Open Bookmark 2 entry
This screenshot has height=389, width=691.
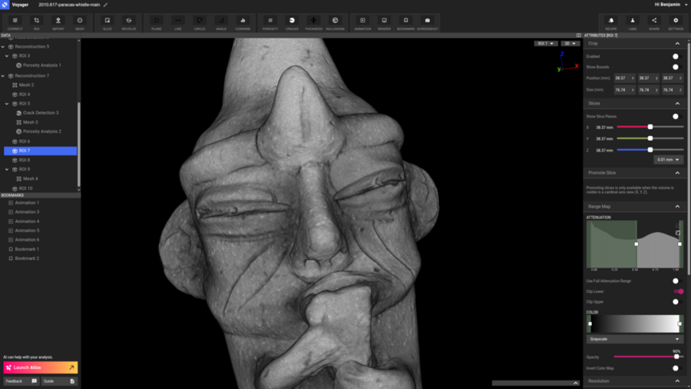point(27,258)
